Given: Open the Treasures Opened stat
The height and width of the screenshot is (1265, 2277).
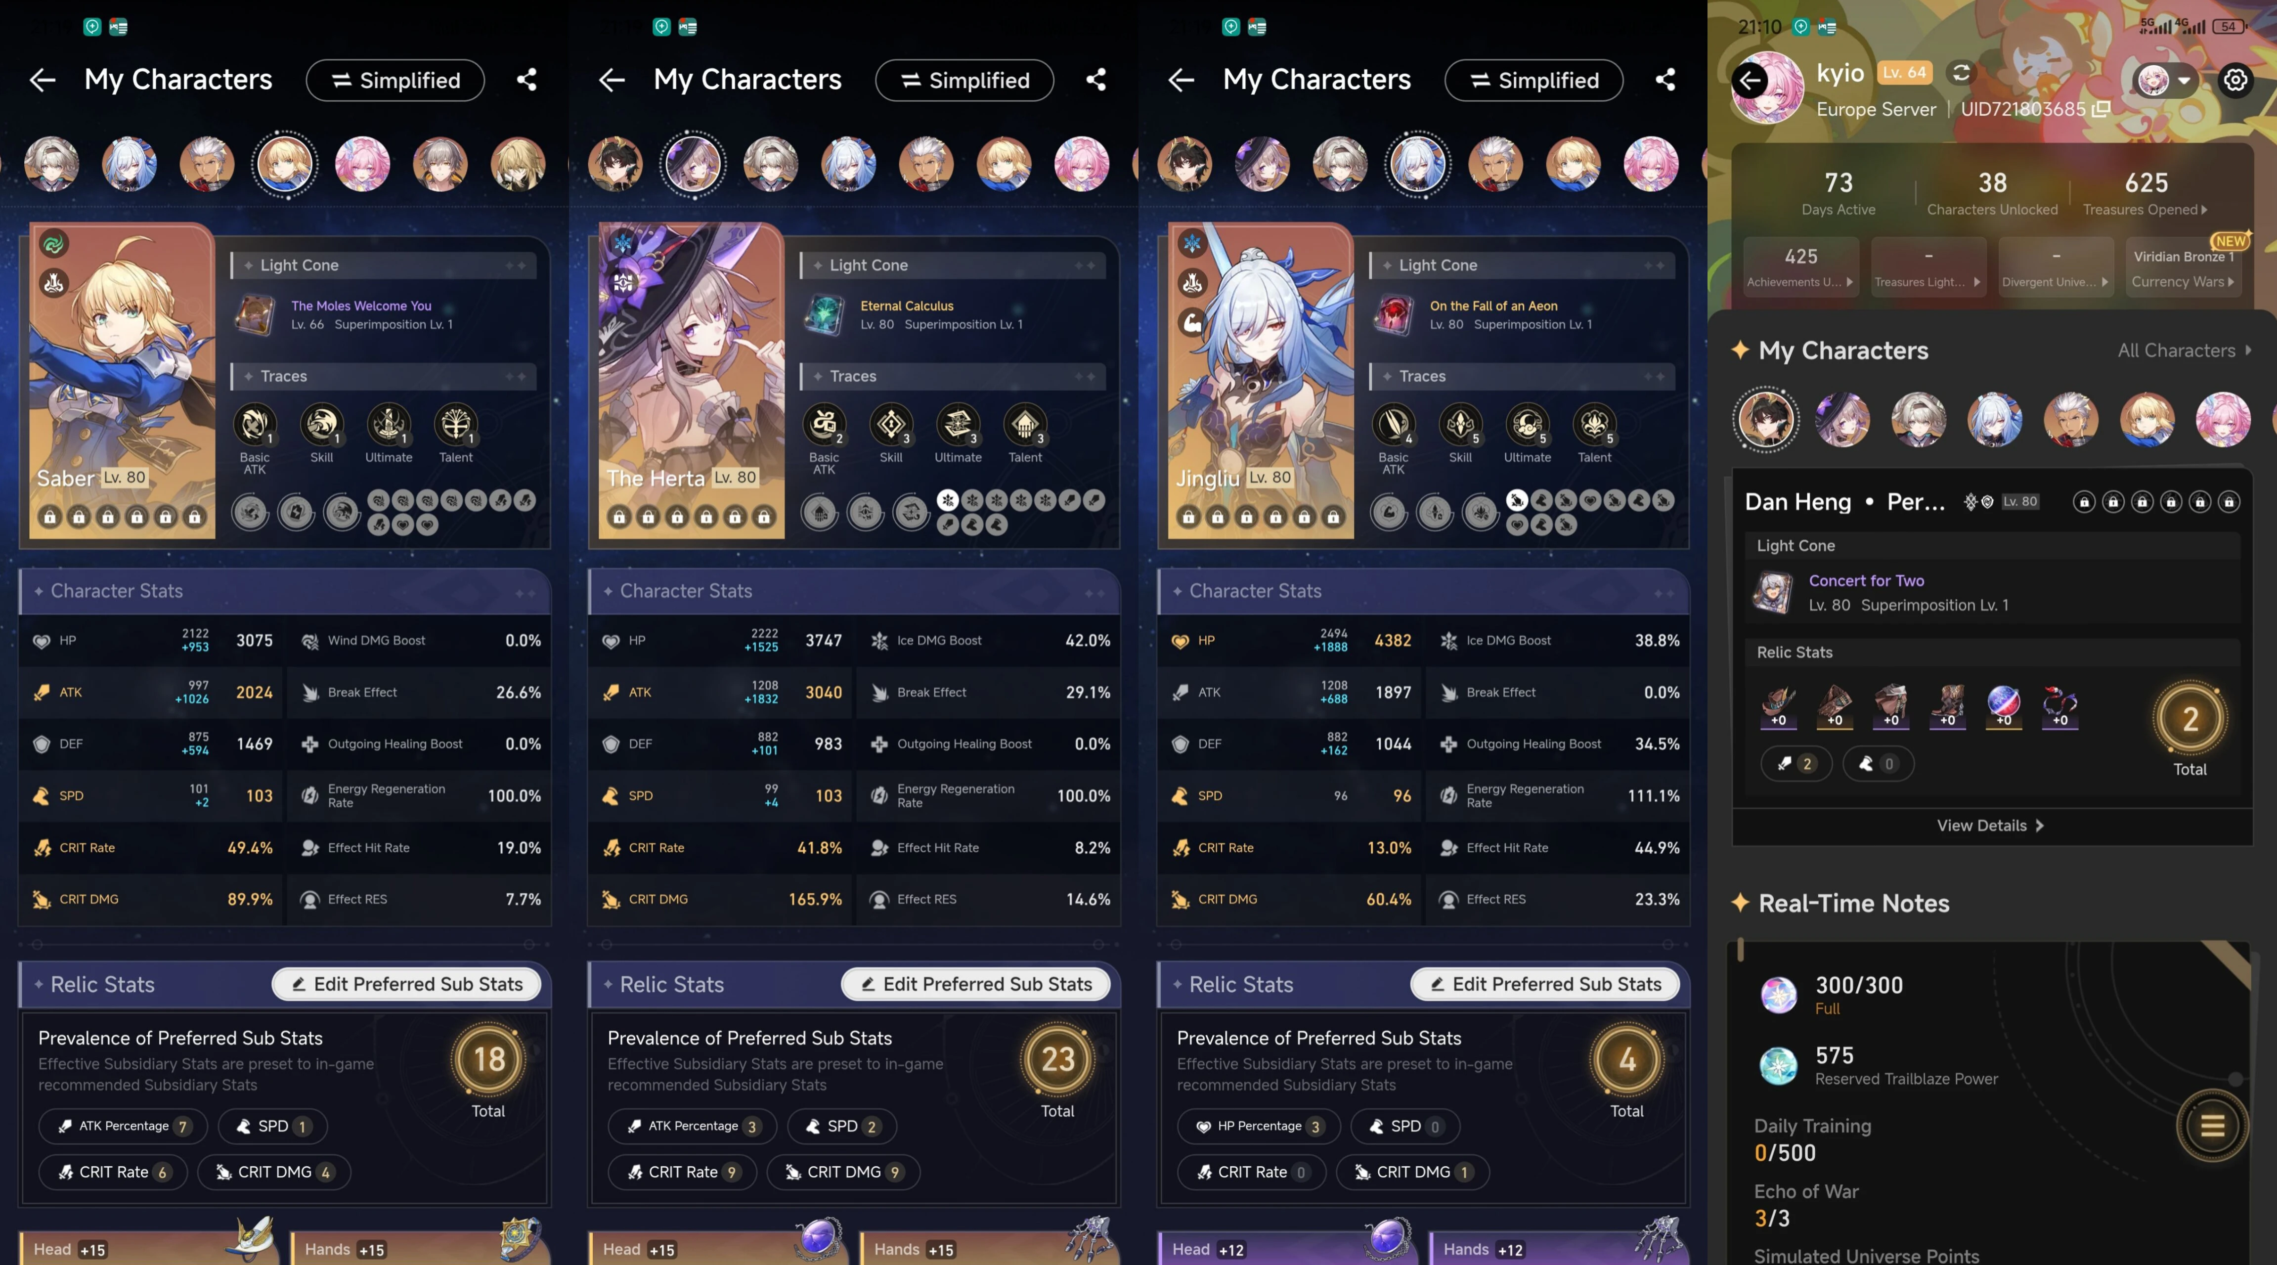Looking at the screenshot, I should 2146,194.
